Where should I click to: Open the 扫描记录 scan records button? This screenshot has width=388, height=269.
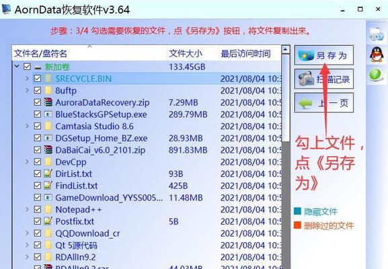[x=323, y=79]
